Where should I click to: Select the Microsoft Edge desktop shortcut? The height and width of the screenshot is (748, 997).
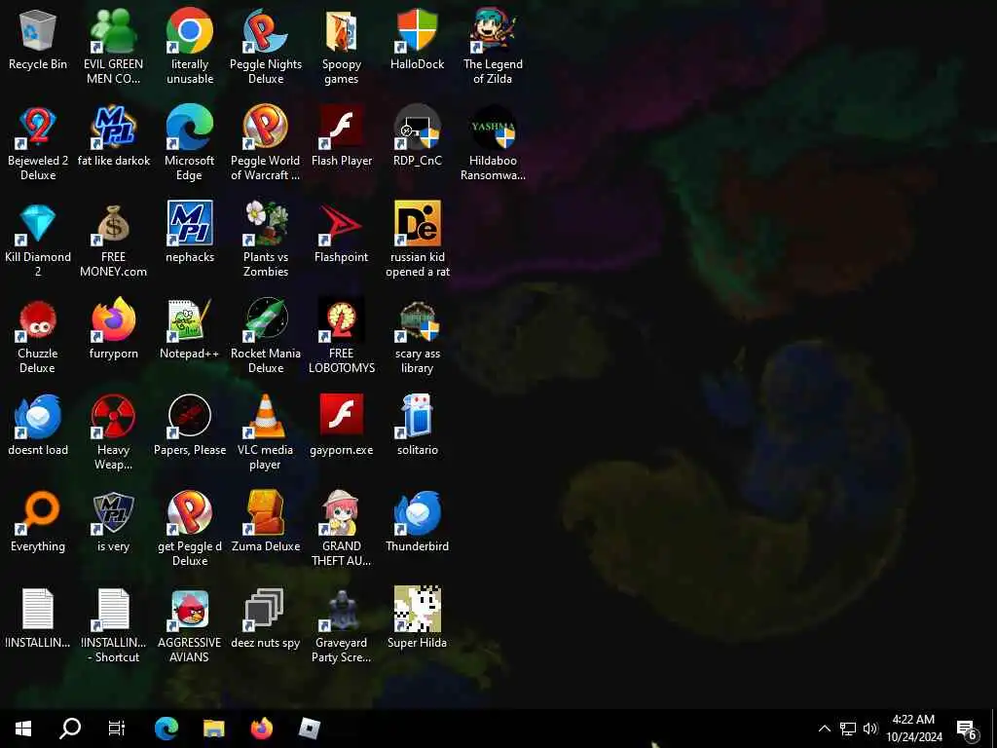click(x=190, y=143)
